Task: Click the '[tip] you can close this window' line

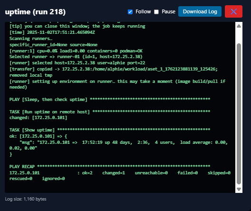Action: pos(77,26)
